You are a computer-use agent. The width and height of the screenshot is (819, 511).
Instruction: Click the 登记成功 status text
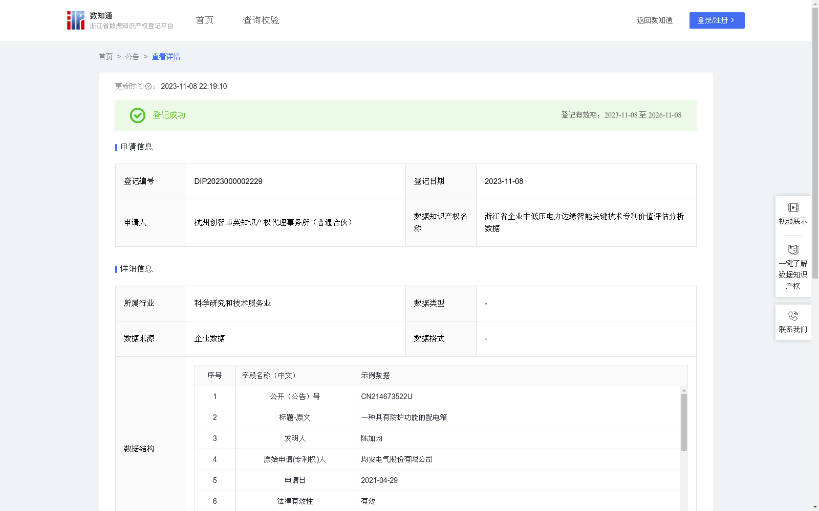169,115
